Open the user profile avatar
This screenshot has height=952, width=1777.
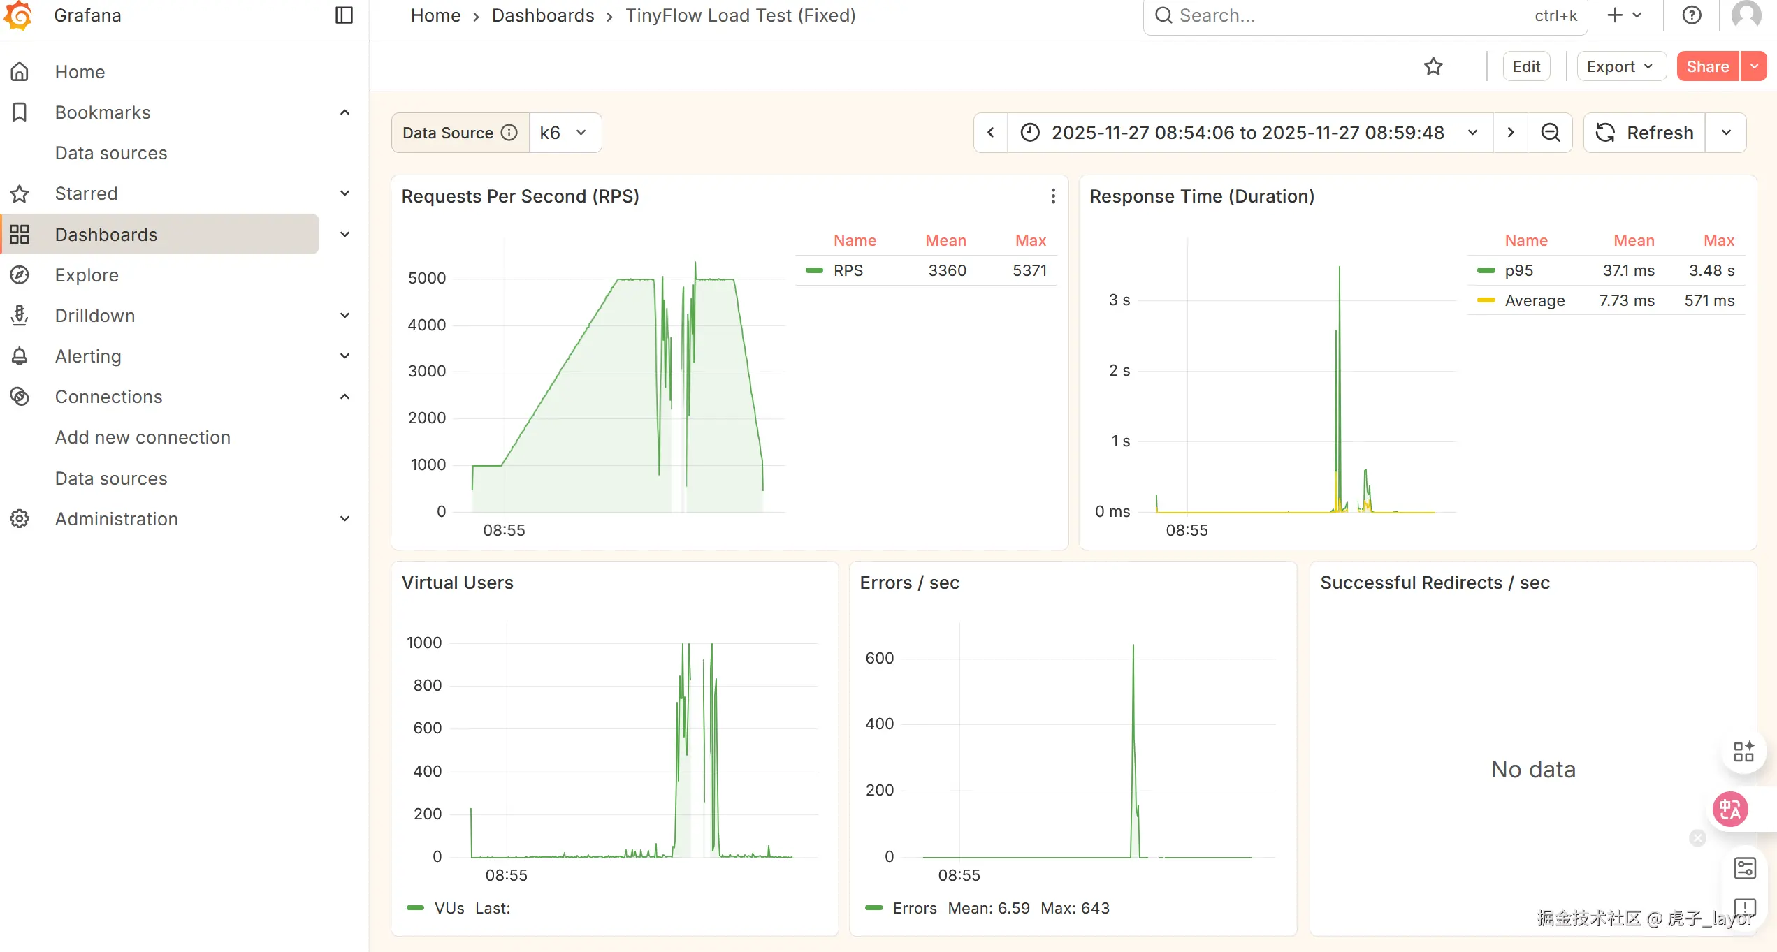click(x=1746, y=15)
